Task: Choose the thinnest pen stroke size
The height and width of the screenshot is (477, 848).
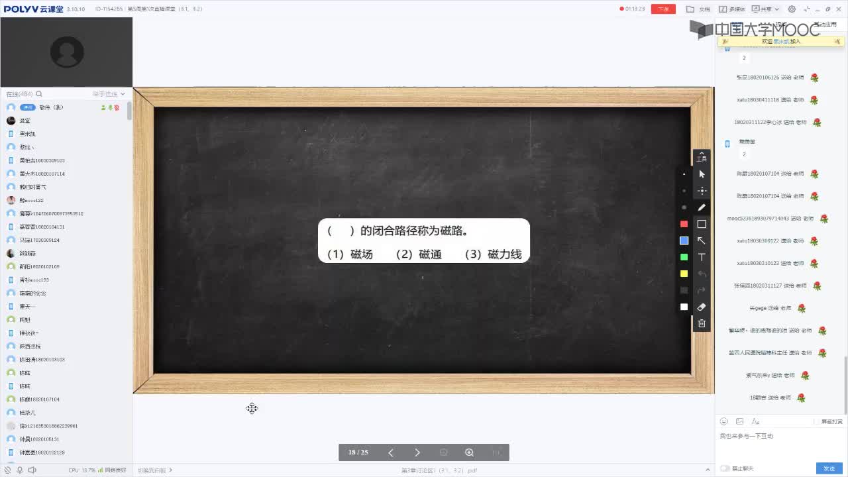Action: tap(684, 174)
